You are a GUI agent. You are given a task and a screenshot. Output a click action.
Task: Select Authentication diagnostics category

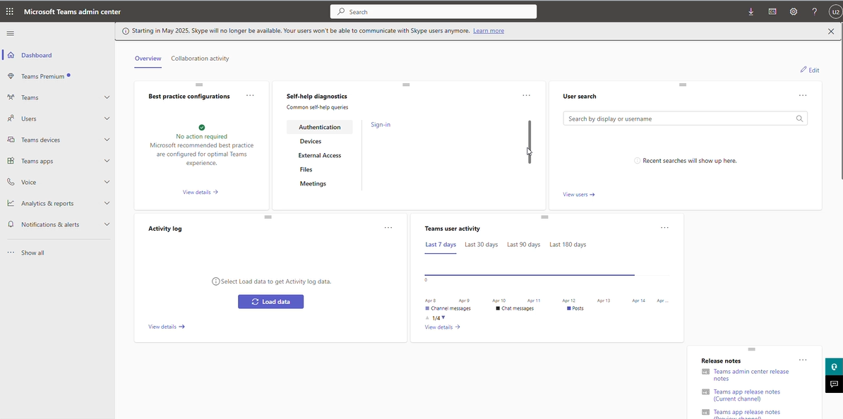coord(320,127)
